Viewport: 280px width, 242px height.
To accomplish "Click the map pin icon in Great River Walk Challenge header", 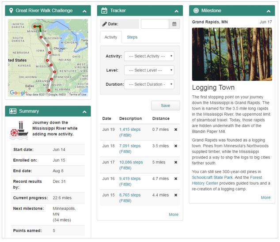I will pyautogui.click(x=11, y=11).
